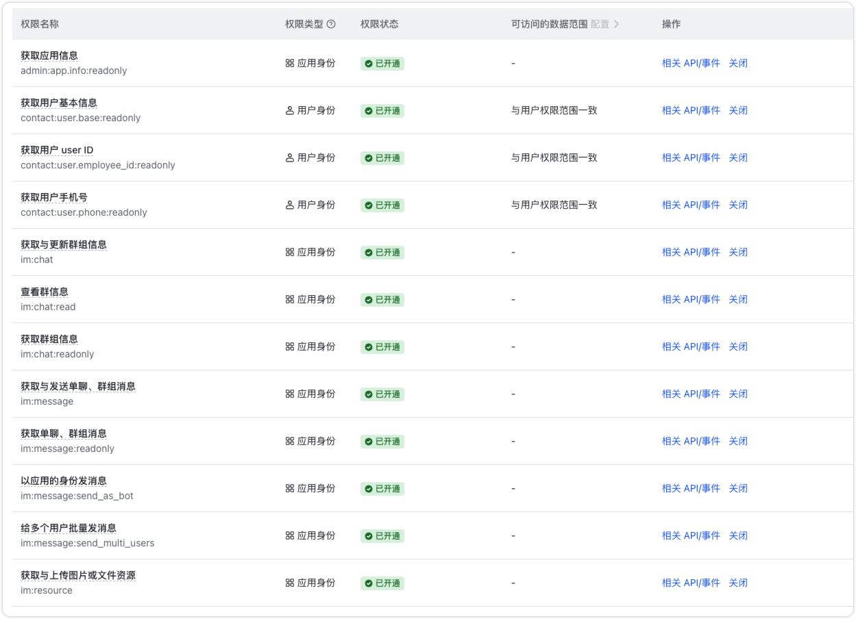Click the 已开通 status for im:message:send_as_bot
Screen dimensions: 856x619
(x=382, y=489)
